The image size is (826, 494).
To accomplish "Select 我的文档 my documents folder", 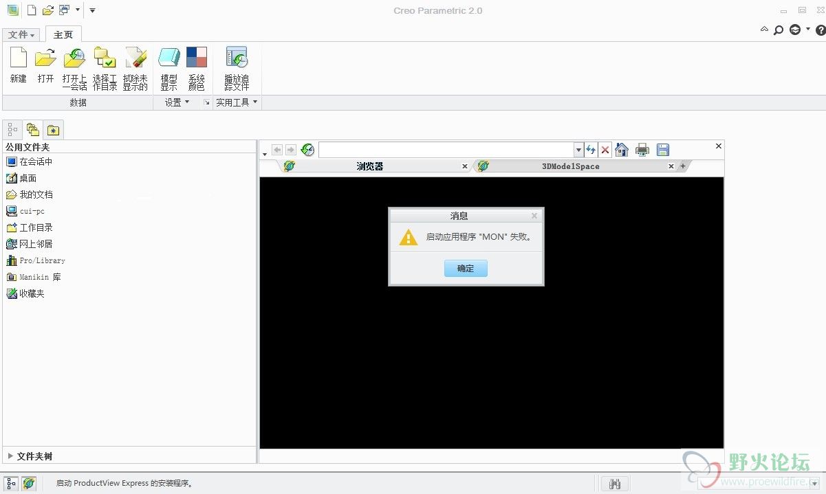I will 29,194.
